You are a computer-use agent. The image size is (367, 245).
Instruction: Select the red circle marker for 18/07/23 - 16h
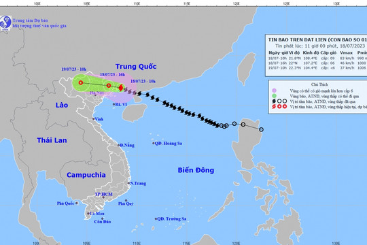click(109, 86)
